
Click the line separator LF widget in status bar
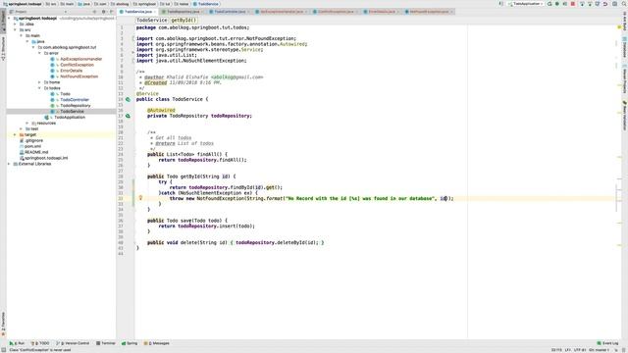pyautogui.click(x=568, y=350)
